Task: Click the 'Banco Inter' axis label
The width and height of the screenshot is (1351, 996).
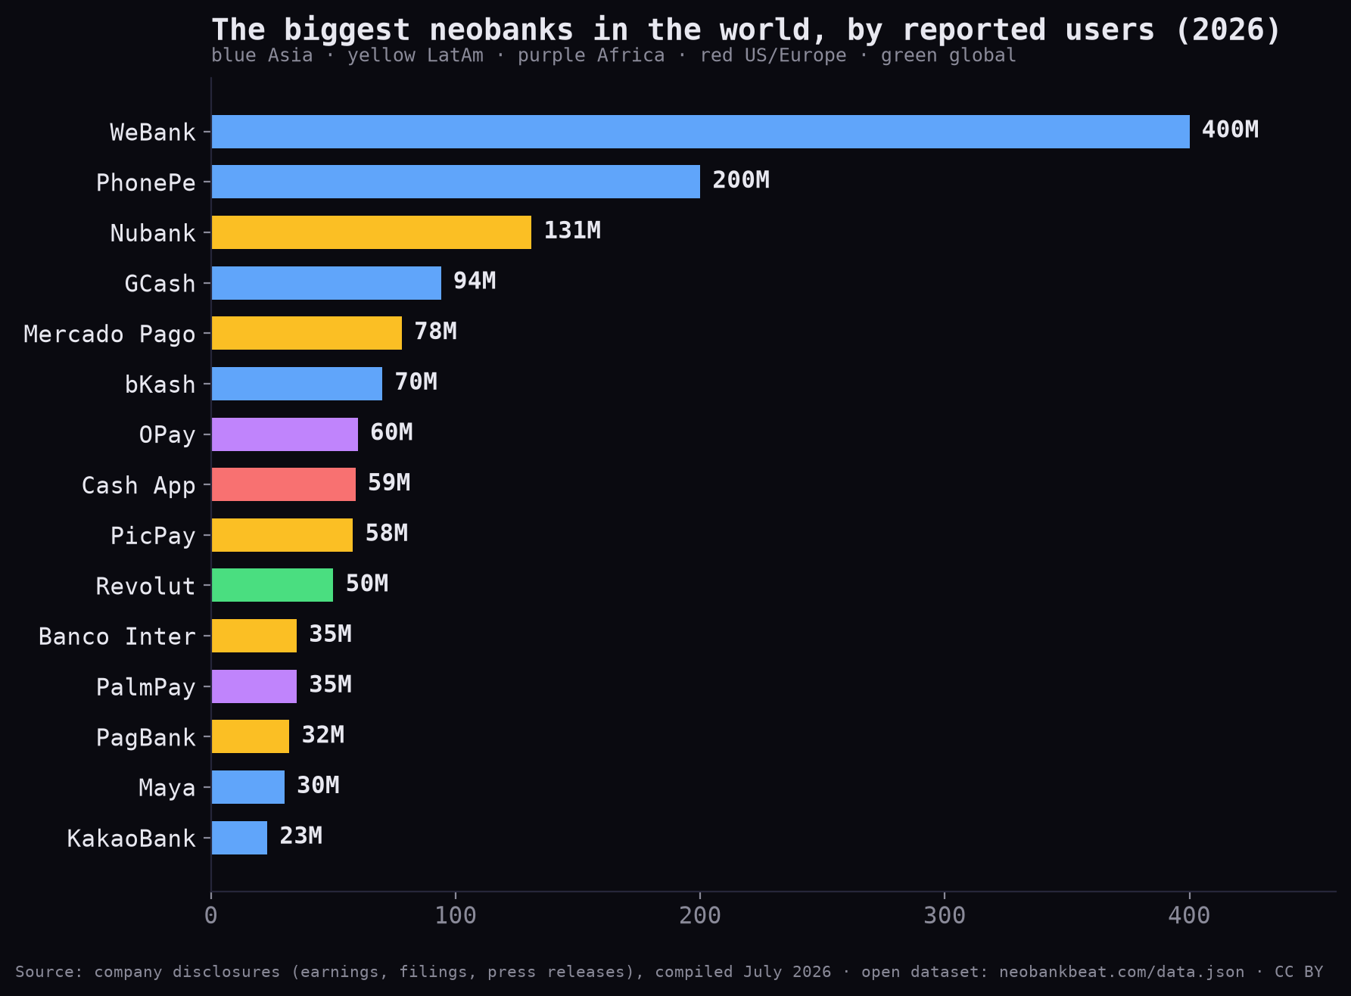Action: tap(117, 637)
